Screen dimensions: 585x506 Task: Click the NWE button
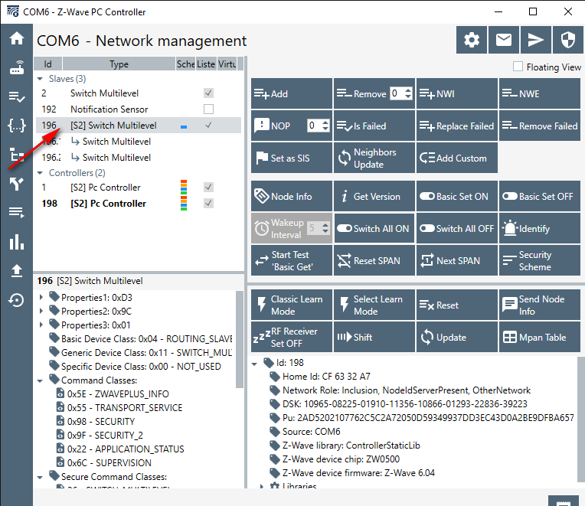coord(540,93)
